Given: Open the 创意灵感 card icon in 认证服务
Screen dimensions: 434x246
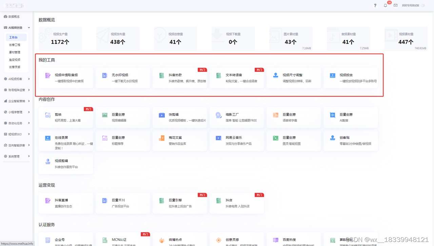Looking at the screenshot, I should pos(219,240).
